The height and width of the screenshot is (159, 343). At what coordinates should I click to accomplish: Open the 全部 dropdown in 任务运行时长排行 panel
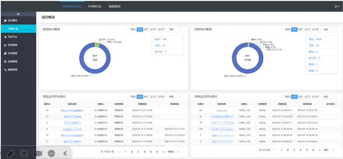click(329, 97)
